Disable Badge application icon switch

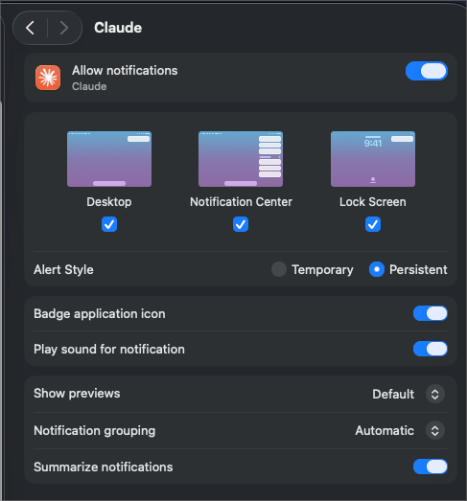431,313
